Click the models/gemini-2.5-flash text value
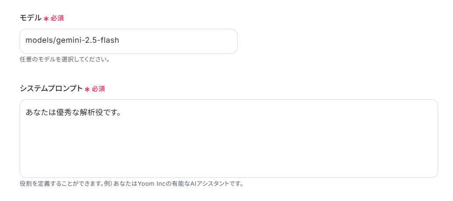This screenshot has width=453, height=201. point(72,40)
